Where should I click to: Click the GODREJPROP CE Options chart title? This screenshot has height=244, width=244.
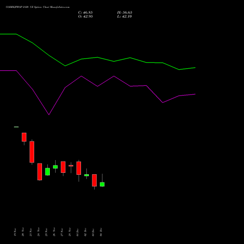(38, 7)
